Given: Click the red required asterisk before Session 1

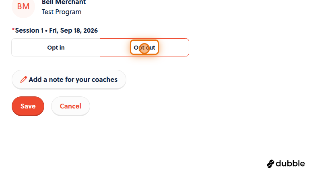Looking at the screenshot, I should click(13, 30).
